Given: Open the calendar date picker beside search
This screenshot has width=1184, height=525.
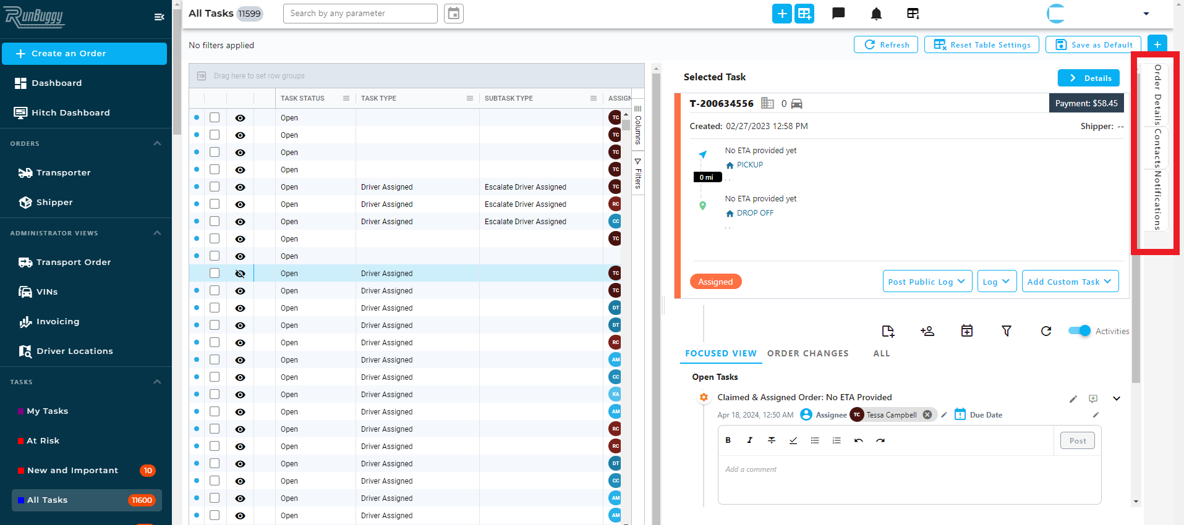Looking at the screenshot, I should tap(454, 14).
